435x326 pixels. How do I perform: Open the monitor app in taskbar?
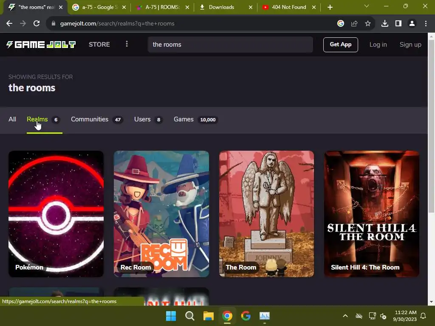(x=265, y=316)
